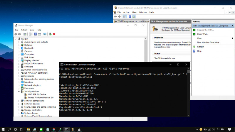Open File menu in Device Manager
Image resolution: width=235 pixels, height=132 pixels.
click(17, 30)
